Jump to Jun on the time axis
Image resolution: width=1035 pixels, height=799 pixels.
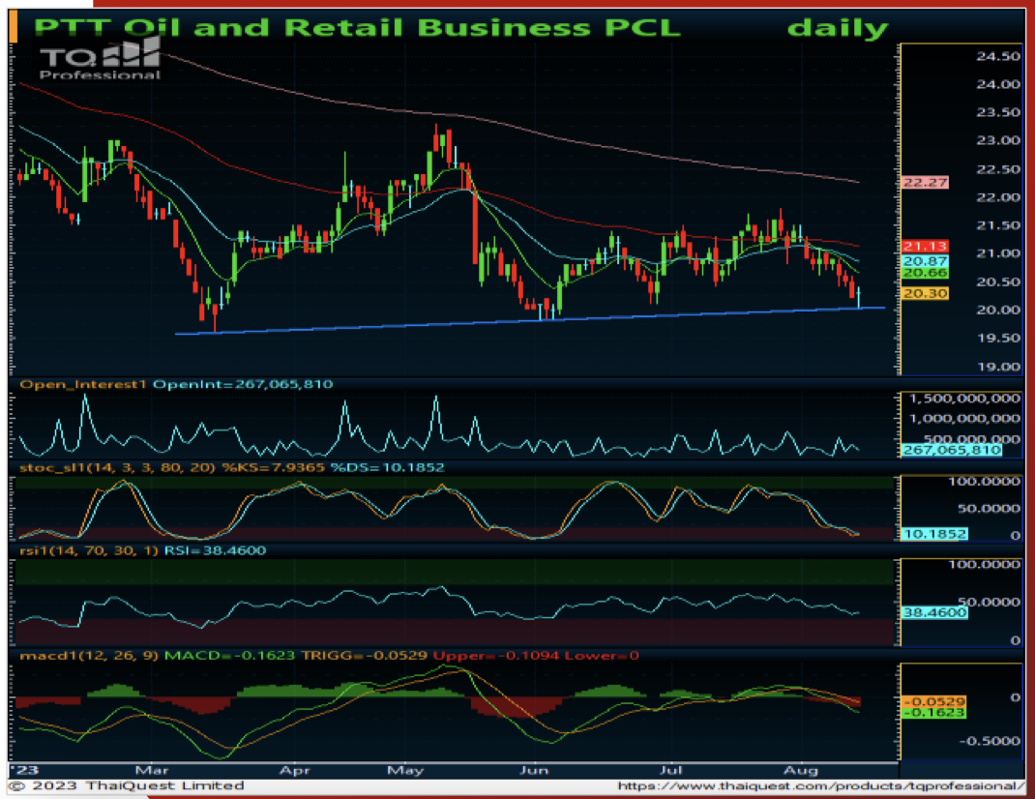534,771
